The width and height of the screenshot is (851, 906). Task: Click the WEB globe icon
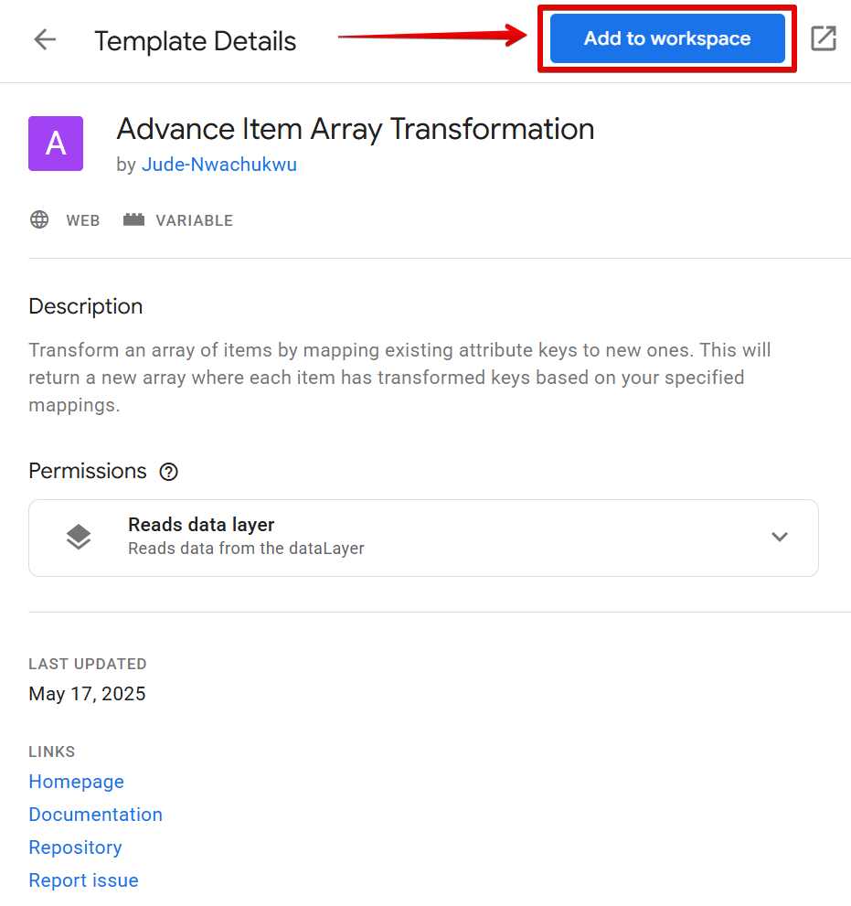pos(39,219)
